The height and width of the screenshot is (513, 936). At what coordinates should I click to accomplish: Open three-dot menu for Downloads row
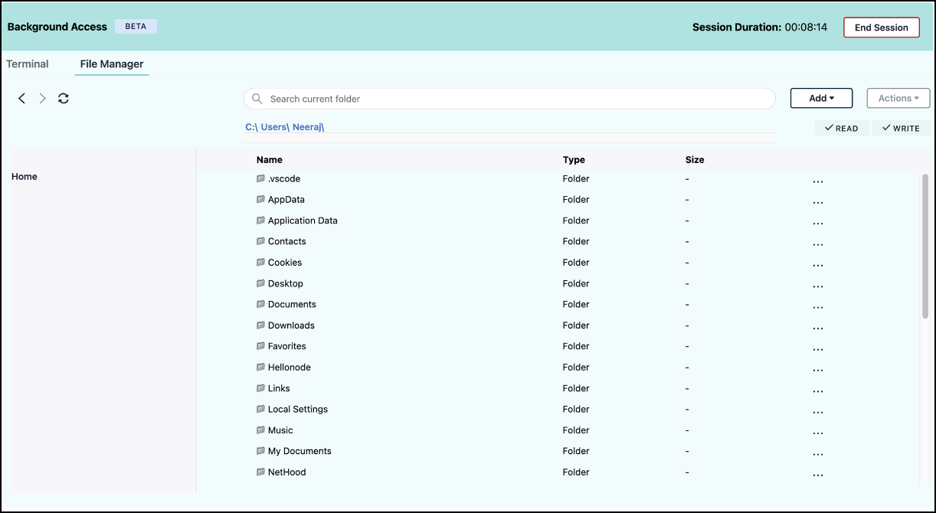point(817,328)
